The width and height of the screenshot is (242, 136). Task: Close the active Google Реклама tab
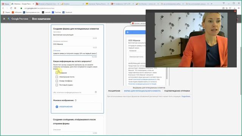coord(33,4)
